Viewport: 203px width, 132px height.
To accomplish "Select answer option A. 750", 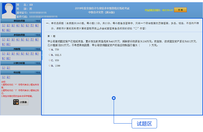I will (x=50, y=50).
